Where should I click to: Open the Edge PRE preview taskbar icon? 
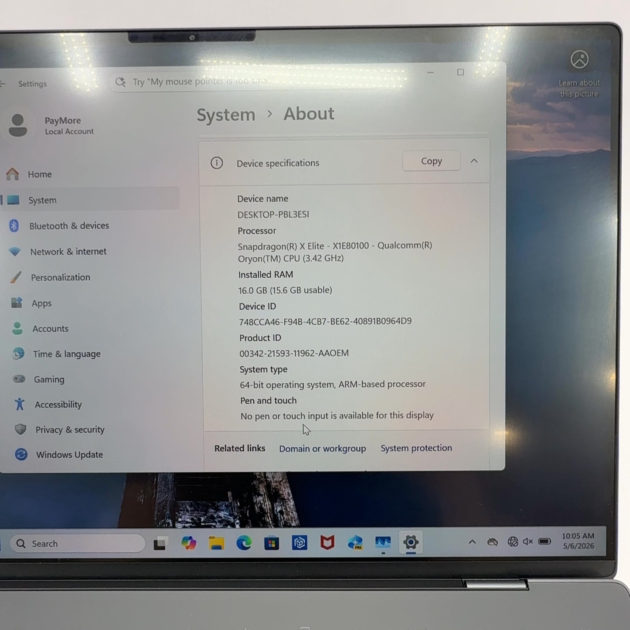(355, 543)
